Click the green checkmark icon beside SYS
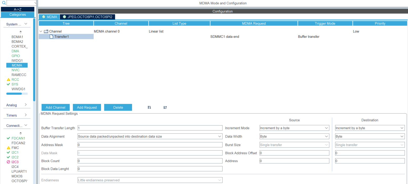408x184 pixels. 8,84
